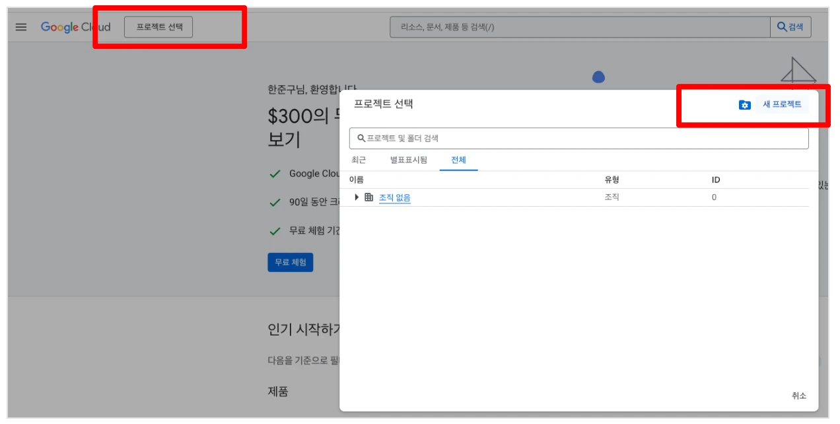Image resolution: width=840 pixels, height=424 pixels.
Task: Click the 이름 column header
Action: coord(357,180)
